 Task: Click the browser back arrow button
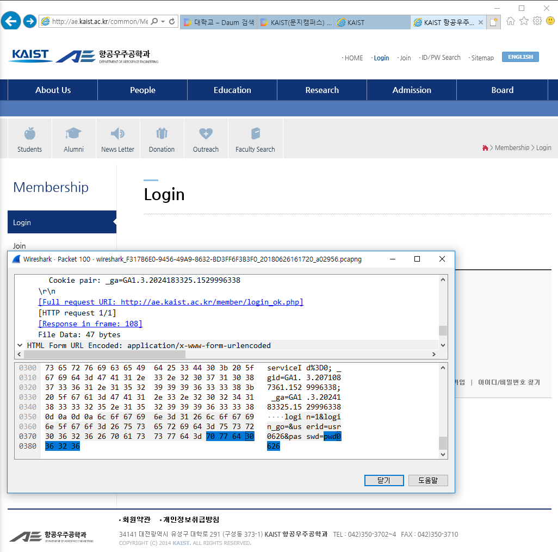point(11,21)
